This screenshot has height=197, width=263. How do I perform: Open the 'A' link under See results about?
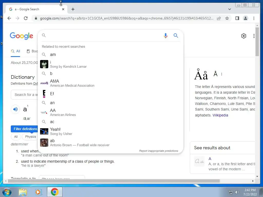point(210,159)
